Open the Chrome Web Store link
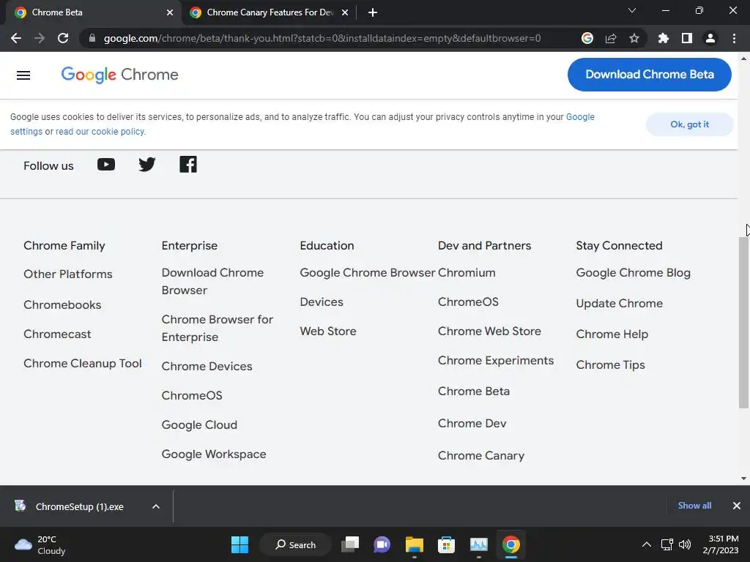750x562 pixels. point(489,331)
